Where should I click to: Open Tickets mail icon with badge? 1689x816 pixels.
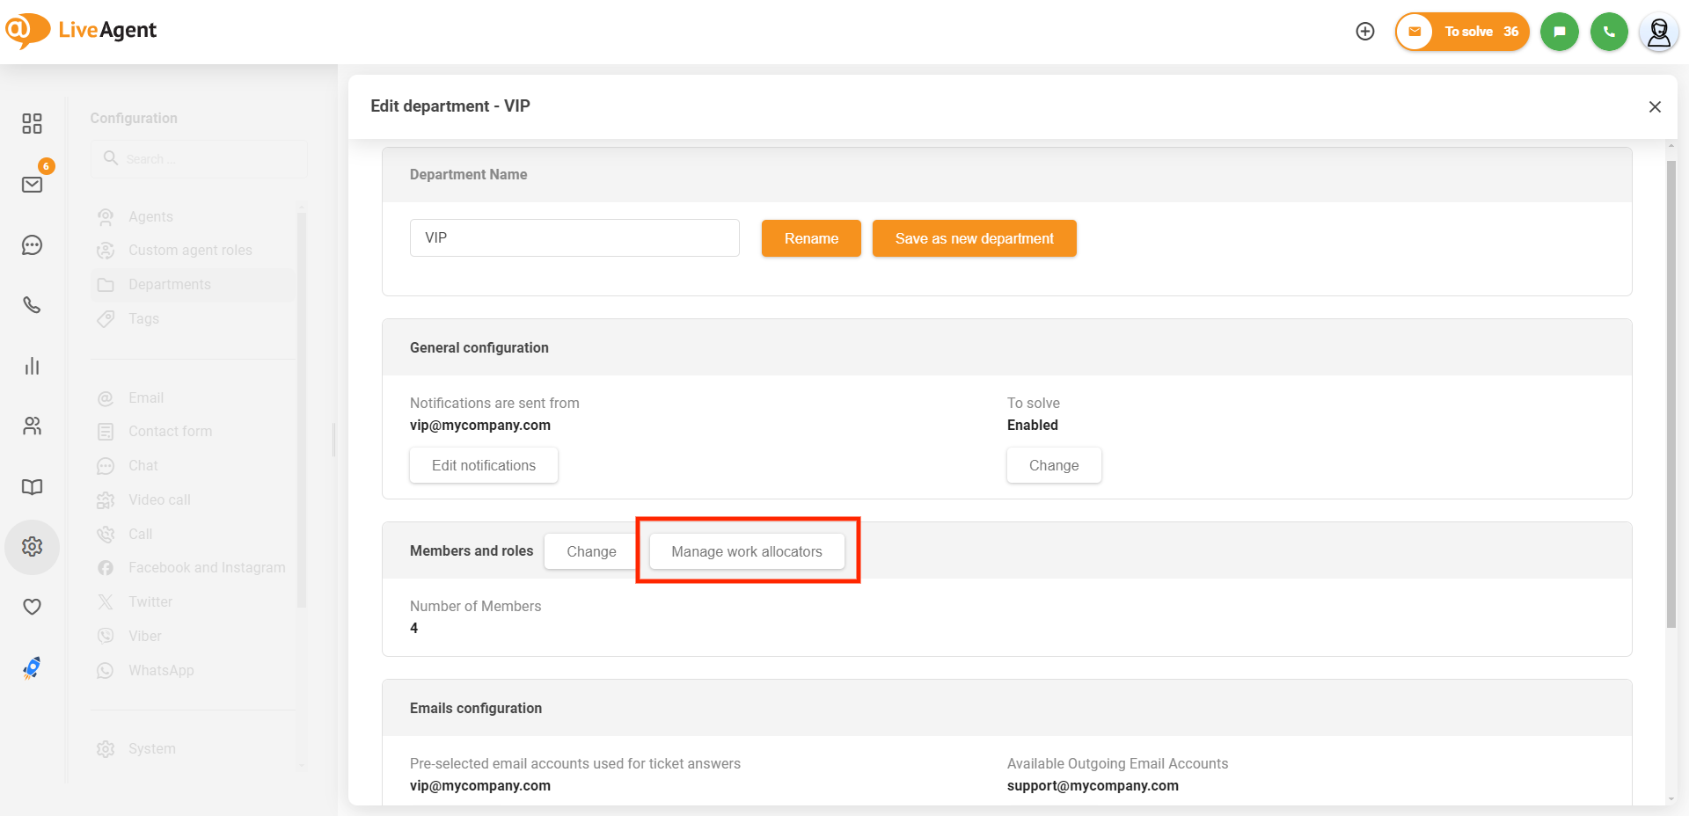point(32,184)
